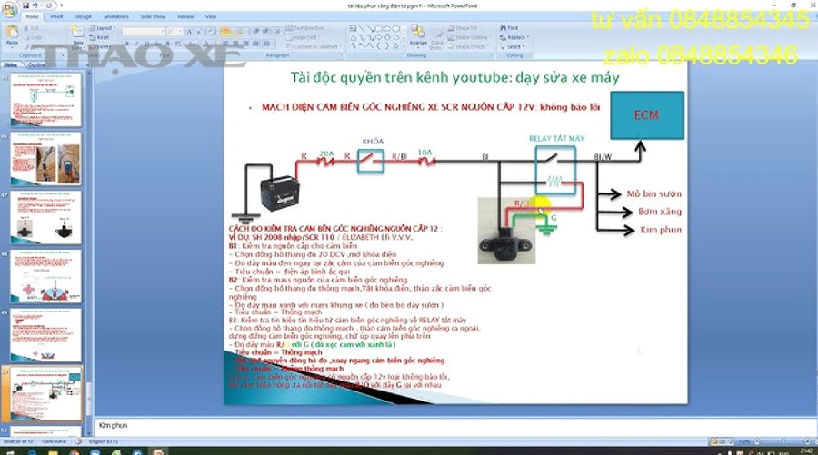818x455 pixels.
Task: Center the text in Paragraph group
Action: (x=235, y=44)
